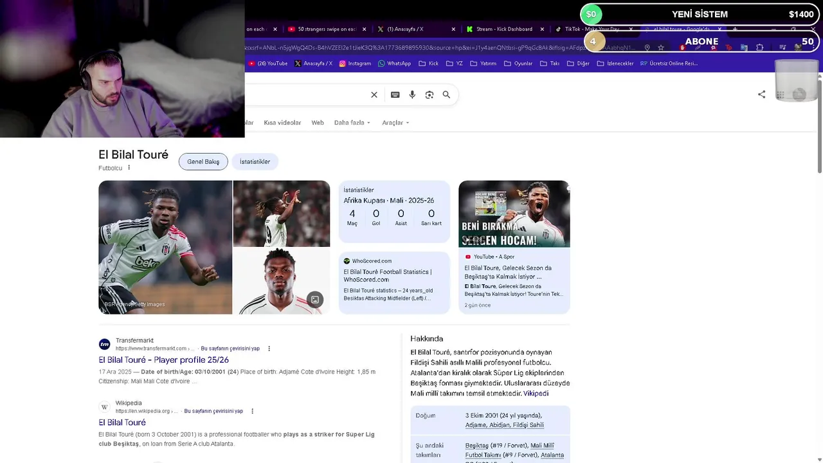Open the on-screen keyboard input tool
The image size is (823, 463).
[395, 95]
